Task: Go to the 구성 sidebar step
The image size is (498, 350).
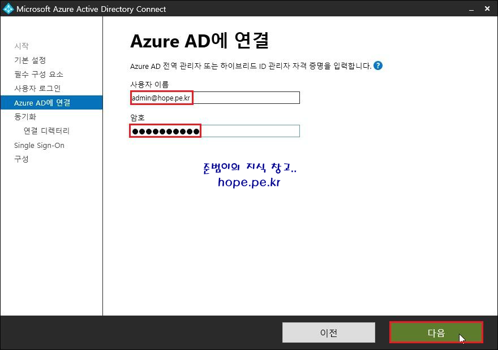Action: (22, 159)
